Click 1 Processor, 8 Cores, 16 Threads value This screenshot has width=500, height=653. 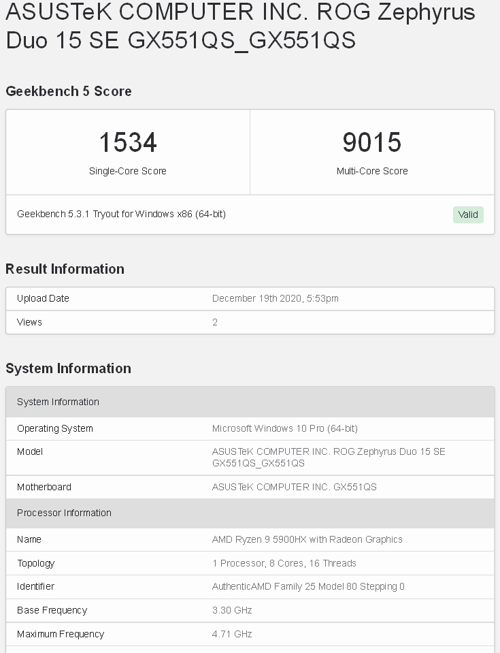(x=284, y=563)
